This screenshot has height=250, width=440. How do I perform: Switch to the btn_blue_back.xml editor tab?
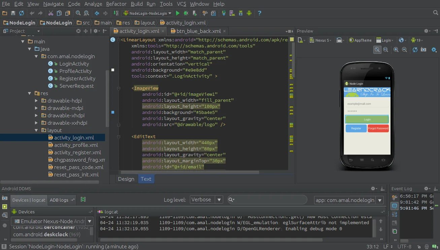(x=199, y=31)
